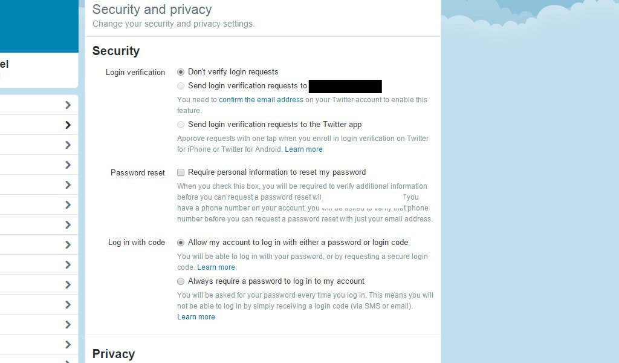Open Learn more link after "Twitter for Android"

[x=303, y=149]
